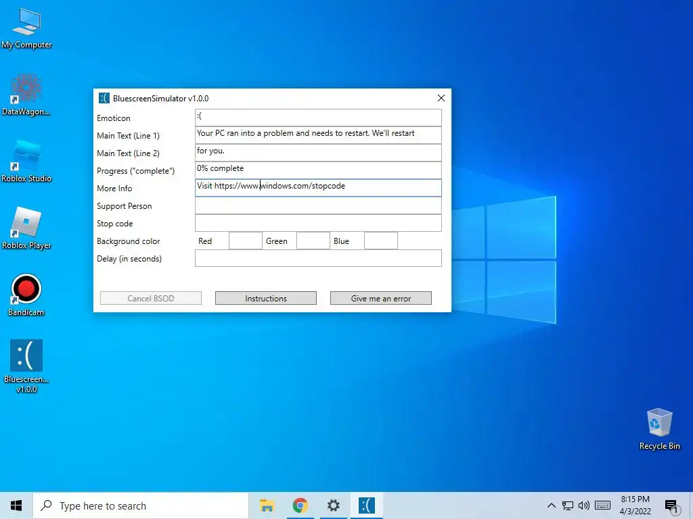Open the notification center icon

[671, 506]
